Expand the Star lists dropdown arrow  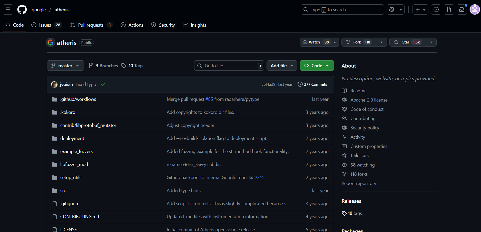[431, 42]
